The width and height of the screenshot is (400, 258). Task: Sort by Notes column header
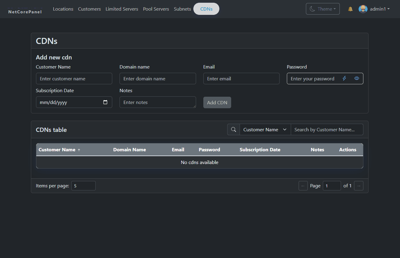click(317, 150)
